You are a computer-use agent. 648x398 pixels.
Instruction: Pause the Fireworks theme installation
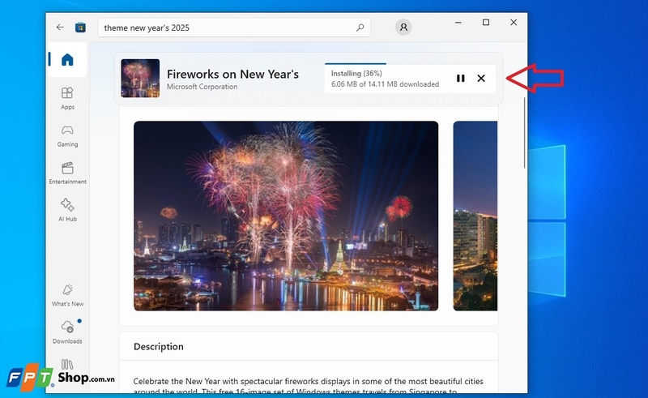tap(460, 78)
